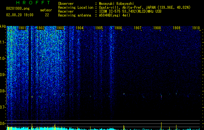
Task: Click the 0.6 frequency axis label
Action: coord(3,123)
